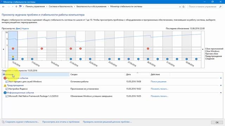Click Поиск решения link

coord(159,82)
